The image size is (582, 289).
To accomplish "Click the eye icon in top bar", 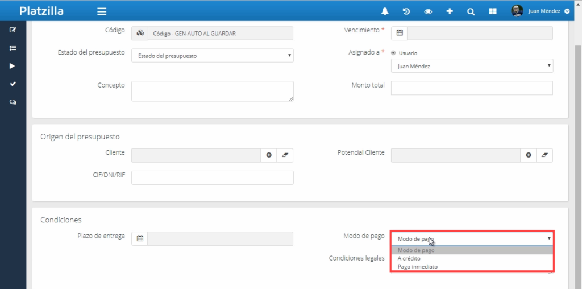I will coord(428,11).
